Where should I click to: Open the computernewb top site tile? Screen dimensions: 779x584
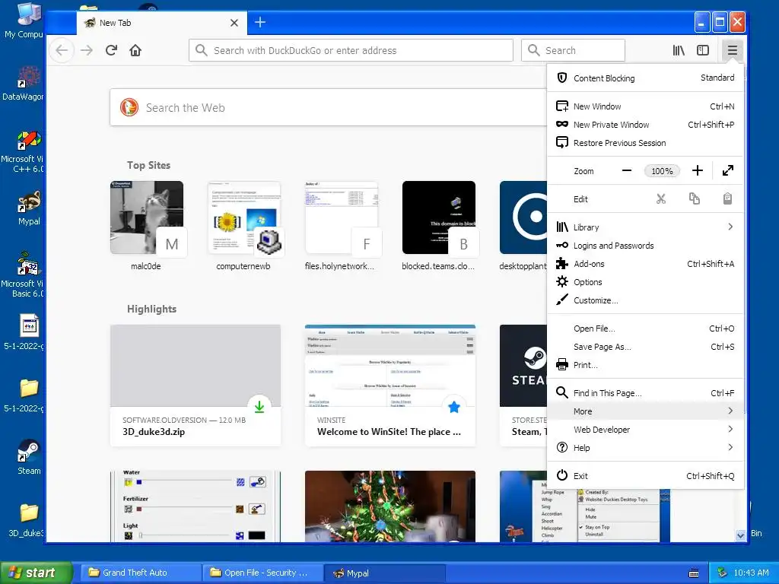click(244, 226)
